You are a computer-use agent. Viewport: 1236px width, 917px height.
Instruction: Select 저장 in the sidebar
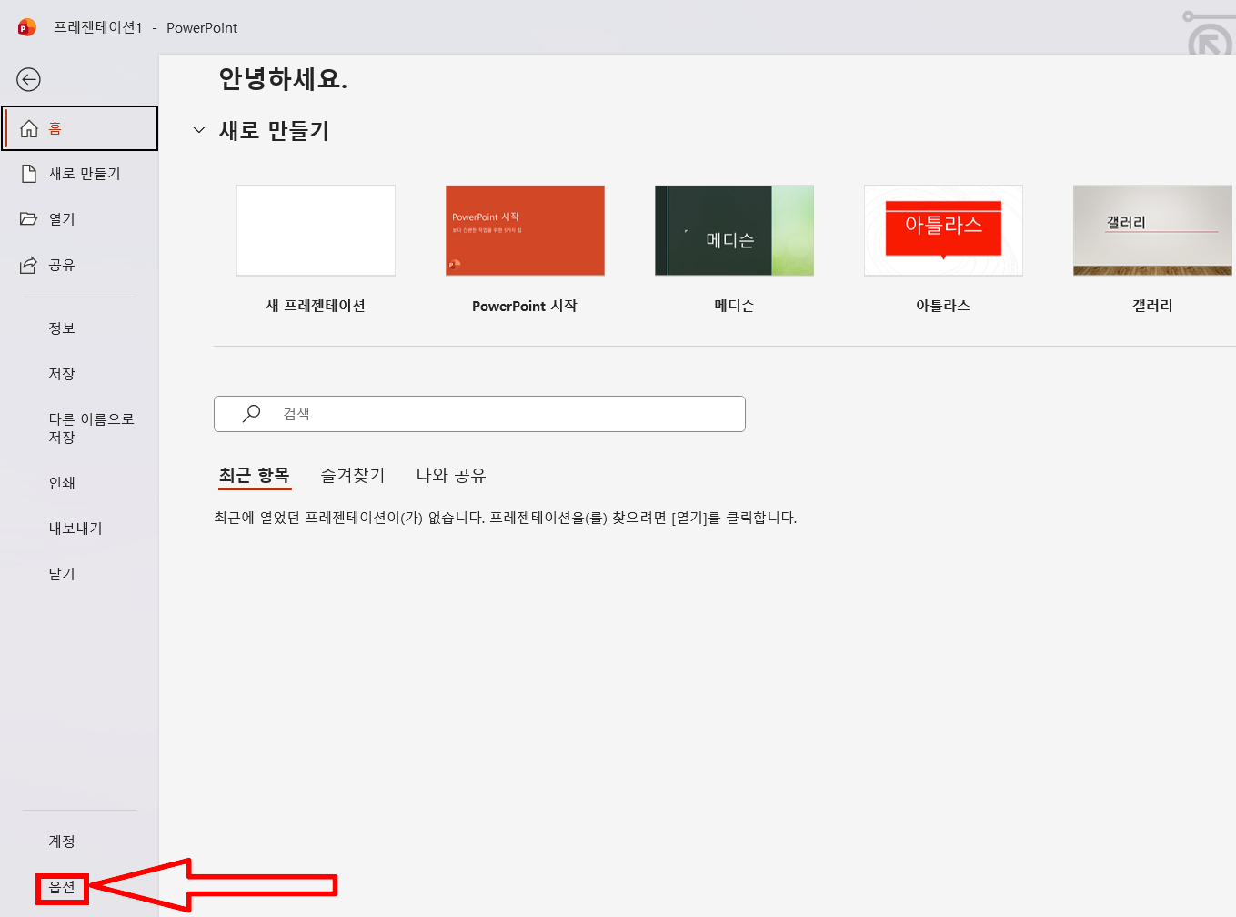click(x=62, y=374)
